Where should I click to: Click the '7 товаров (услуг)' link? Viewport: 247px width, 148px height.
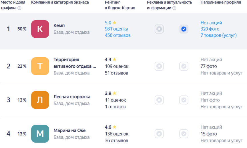click(x=218, y=36)
